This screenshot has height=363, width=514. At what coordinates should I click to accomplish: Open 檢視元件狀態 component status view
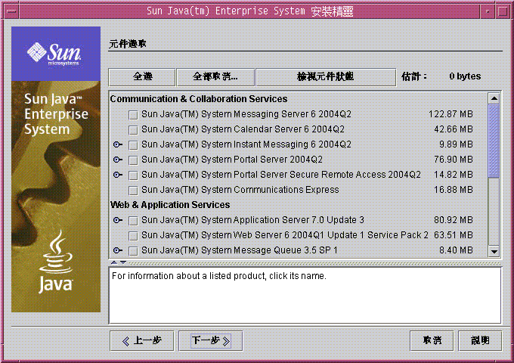(x=326, y=77)
